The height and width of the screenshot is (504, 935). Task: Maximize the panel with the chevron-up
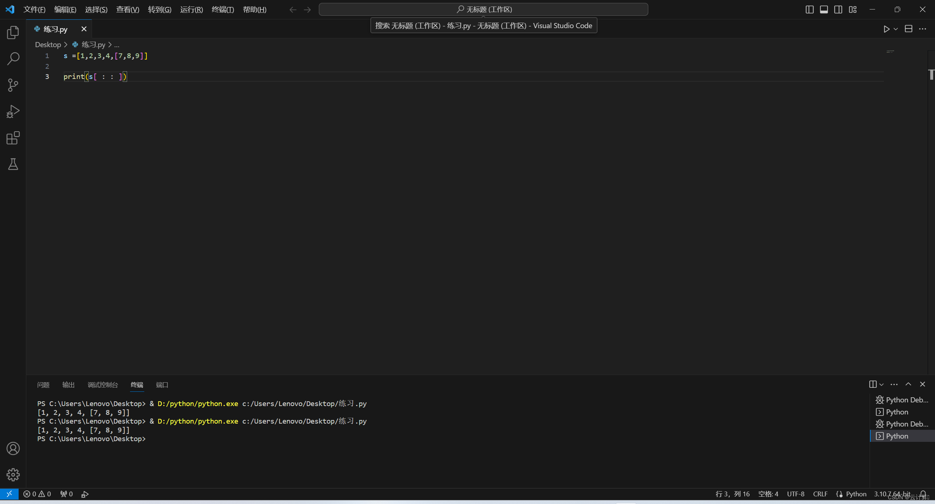[x=908, y=384]
